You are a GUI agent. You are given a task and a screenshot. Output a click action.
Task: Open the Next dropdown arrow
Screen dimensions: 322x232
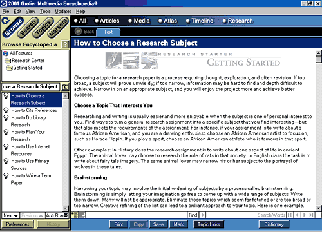tap(15, 215)
